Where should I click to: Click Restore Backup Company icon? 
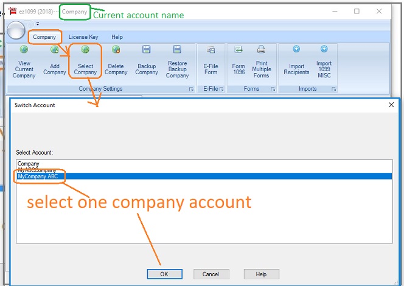pos(177,50)
